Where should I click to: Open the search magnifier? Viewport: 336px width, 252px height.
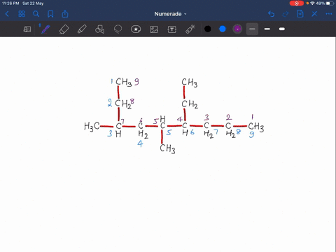click(36, 14)
